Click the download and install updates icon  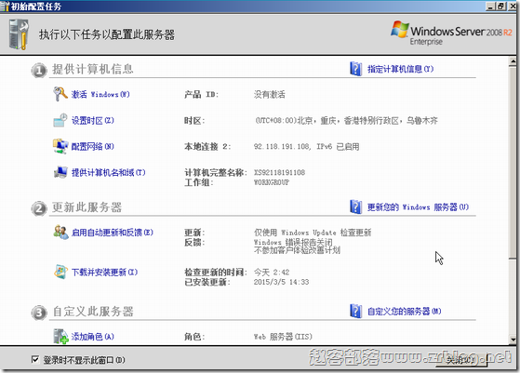[x=60, y=272]
